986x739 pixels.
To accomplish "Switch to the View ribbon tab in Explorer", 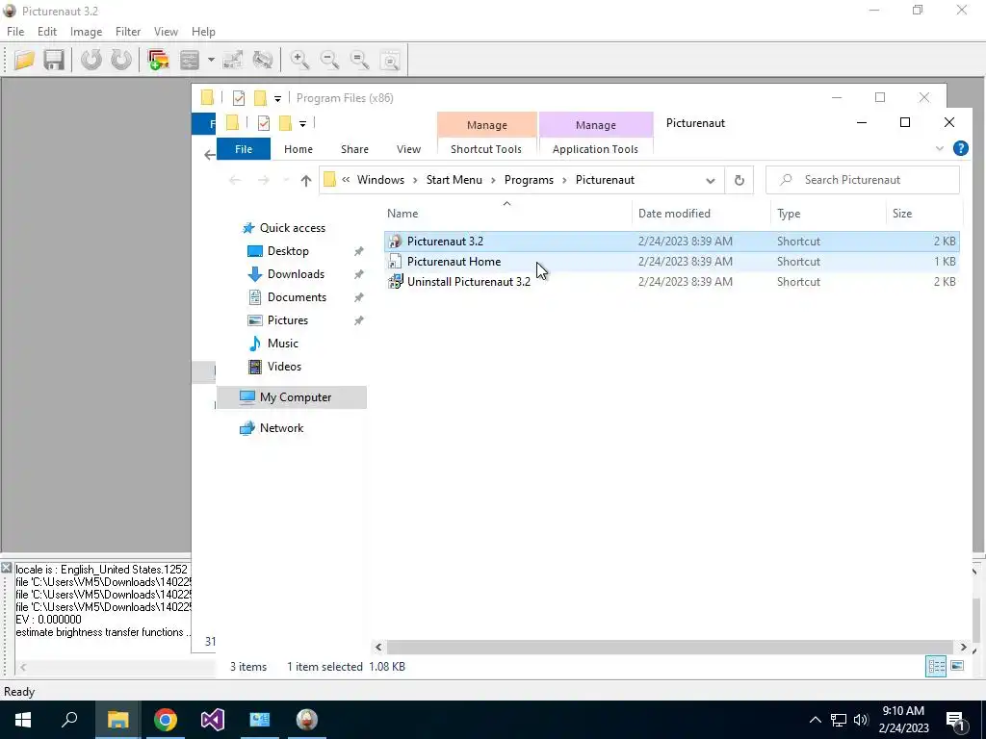I will [x=408, y=149].
